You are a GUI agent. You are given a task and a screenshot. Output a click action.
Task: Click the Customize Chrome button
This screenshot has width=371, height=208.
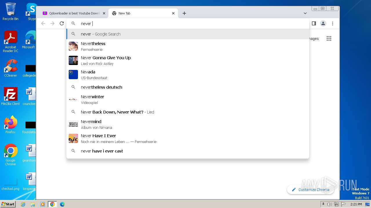tap(310, 190)
